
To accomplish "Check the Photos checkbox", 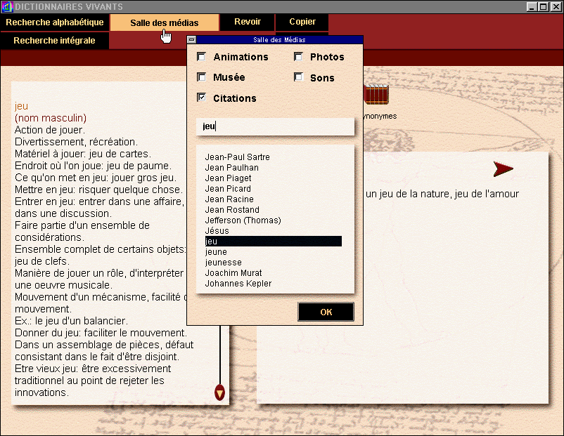I will [298, 57].
